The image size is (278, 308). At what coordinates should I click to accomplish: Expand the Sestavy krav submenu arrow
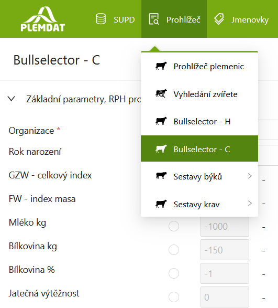point(250,203)
